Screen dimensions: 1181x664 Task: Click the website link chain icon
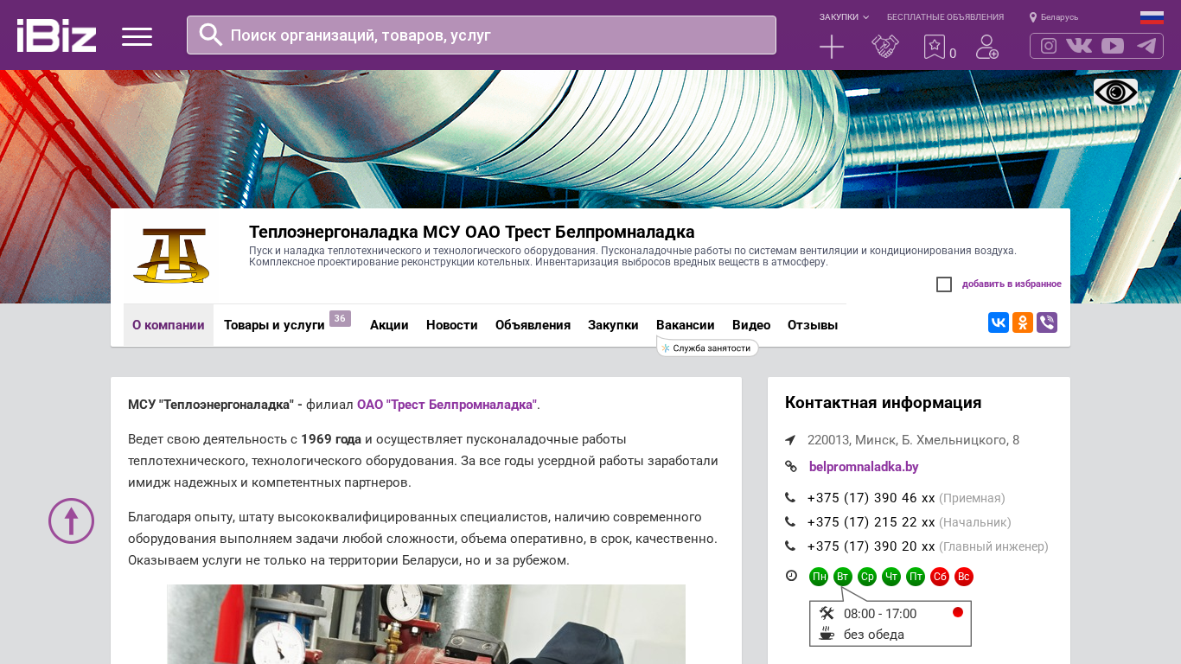pyautogui.click(x=790, y=467)
